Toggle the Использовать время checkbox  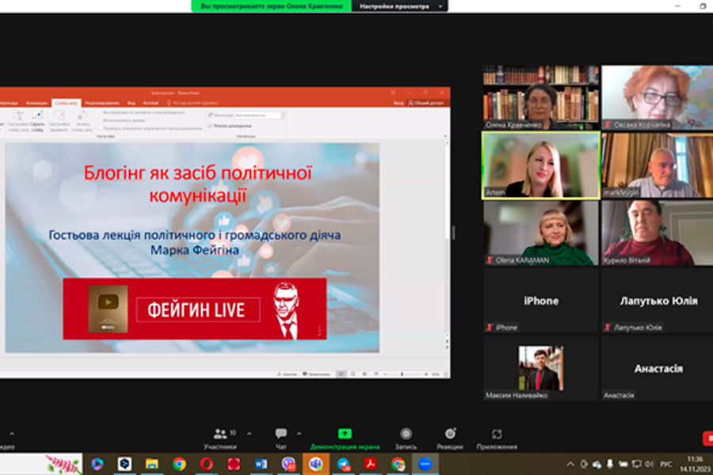[x=100, y=120]
